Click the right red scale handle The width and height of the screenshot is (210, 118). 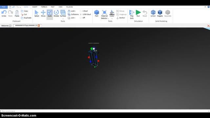tap(98, 61)
